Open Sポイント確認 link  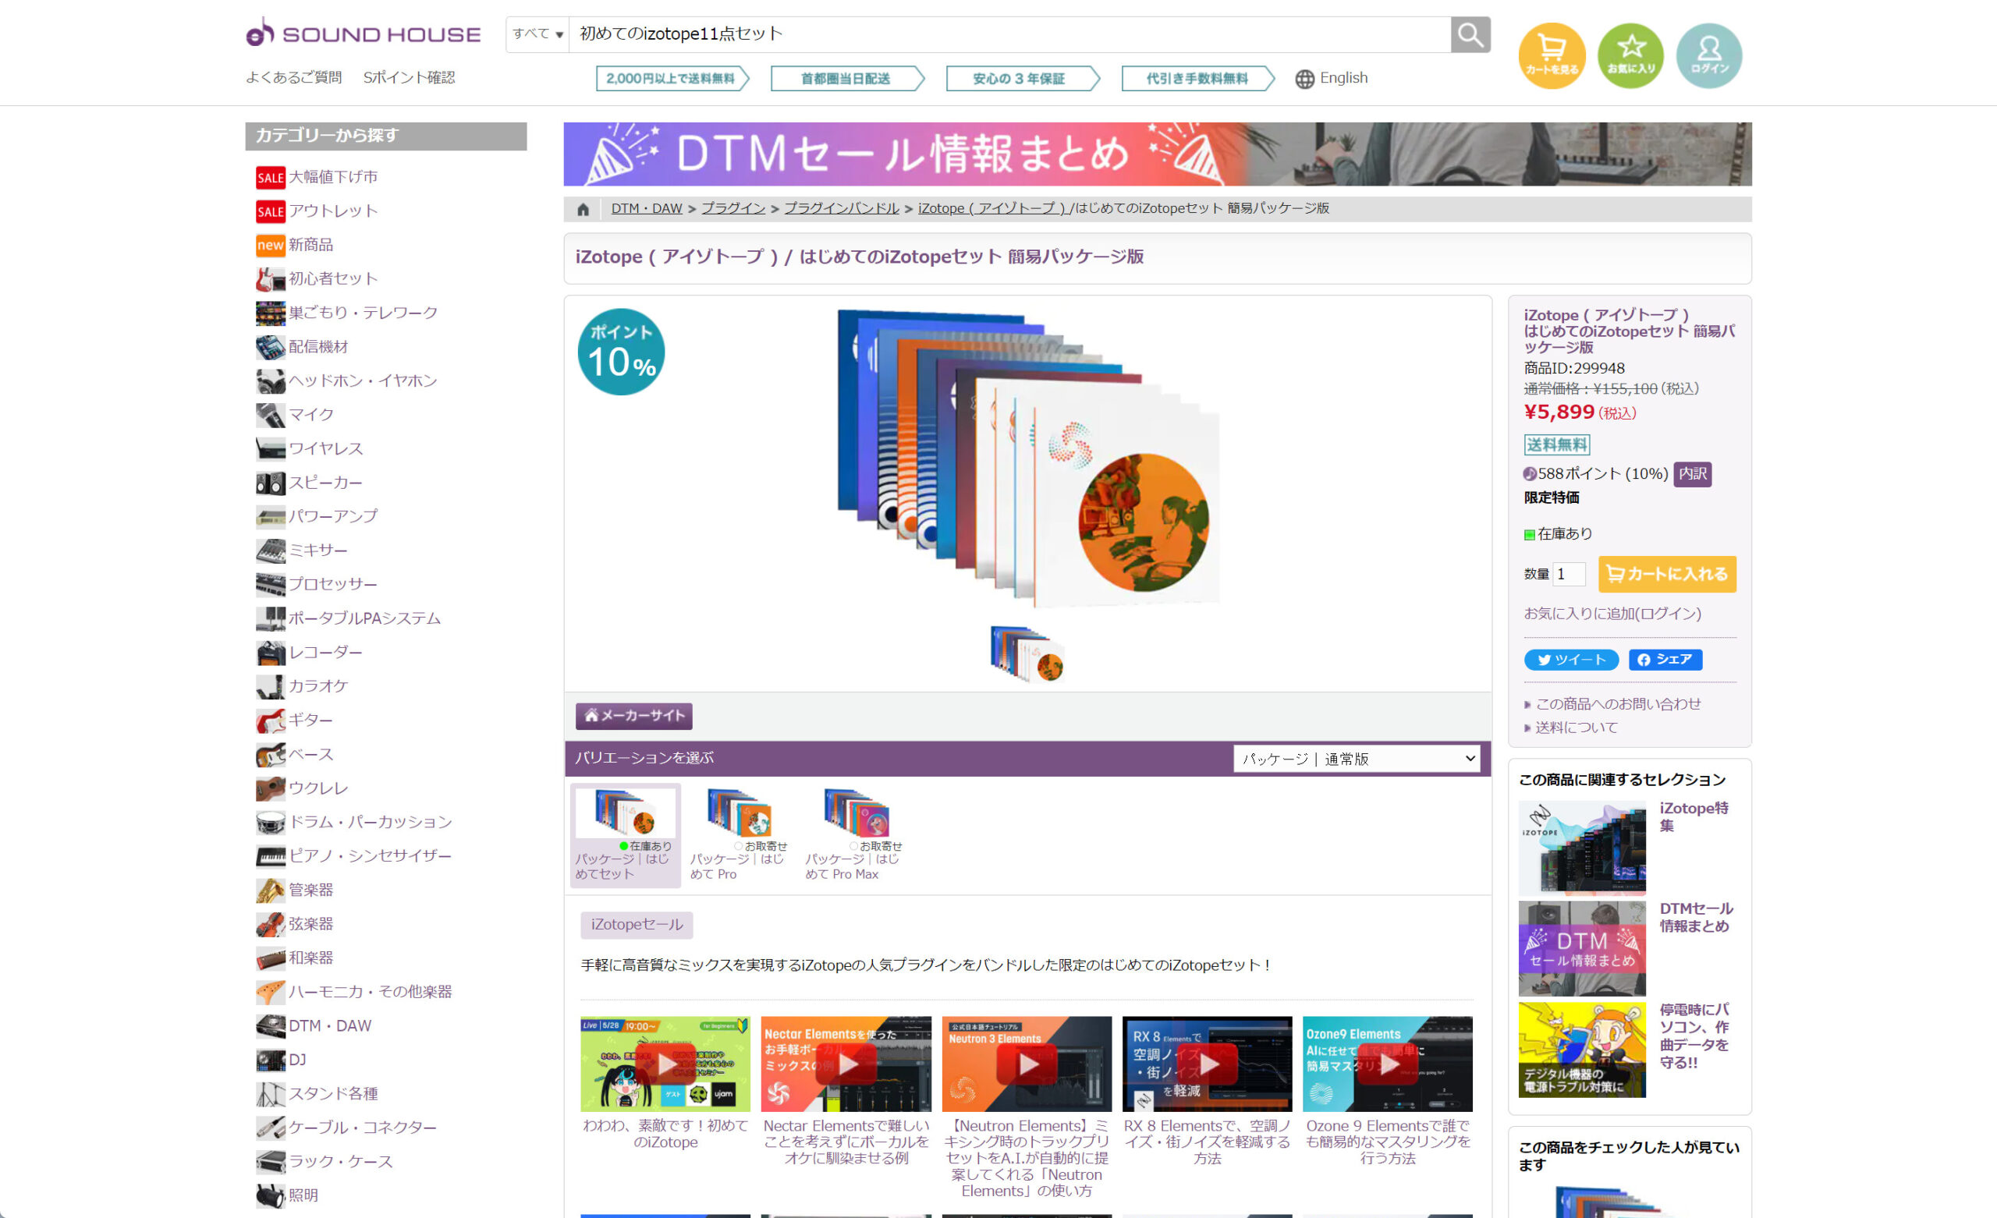(410, 78)
